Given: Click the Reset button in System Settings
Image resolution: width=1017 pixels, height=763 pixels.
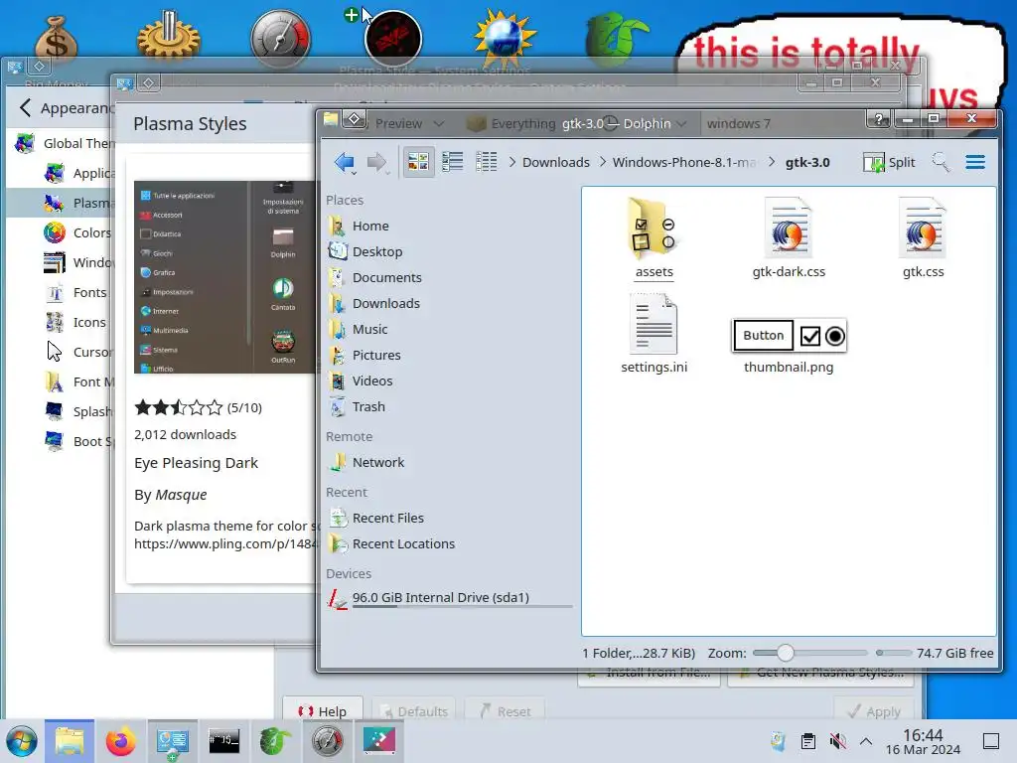Looking at the screenshot, I should (x=505, y=711).
